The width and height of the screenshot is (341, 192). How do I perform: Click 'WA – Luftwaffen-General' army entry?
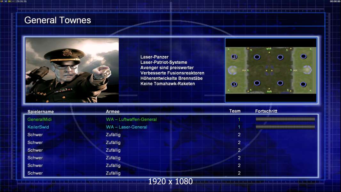coord(131,119)
